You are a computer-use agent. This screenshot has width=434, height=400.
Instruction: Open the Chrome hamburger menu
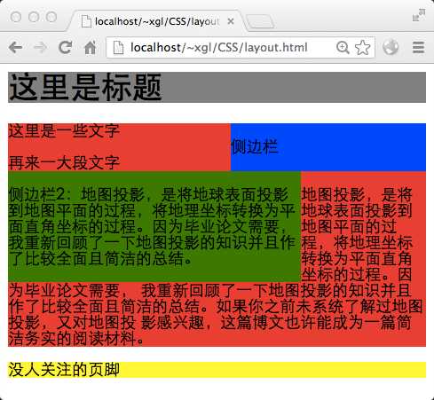418,47
